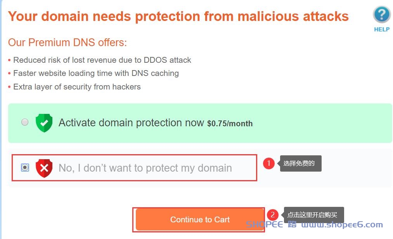The image size is (393, 239).
Task: Click the orange malicious attacks heading
Action: coord(178,16)
